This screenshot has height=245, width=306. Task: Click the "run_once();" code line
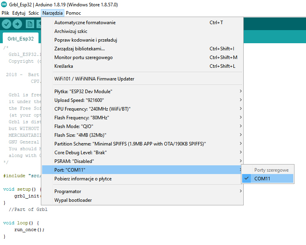[29, 230]
